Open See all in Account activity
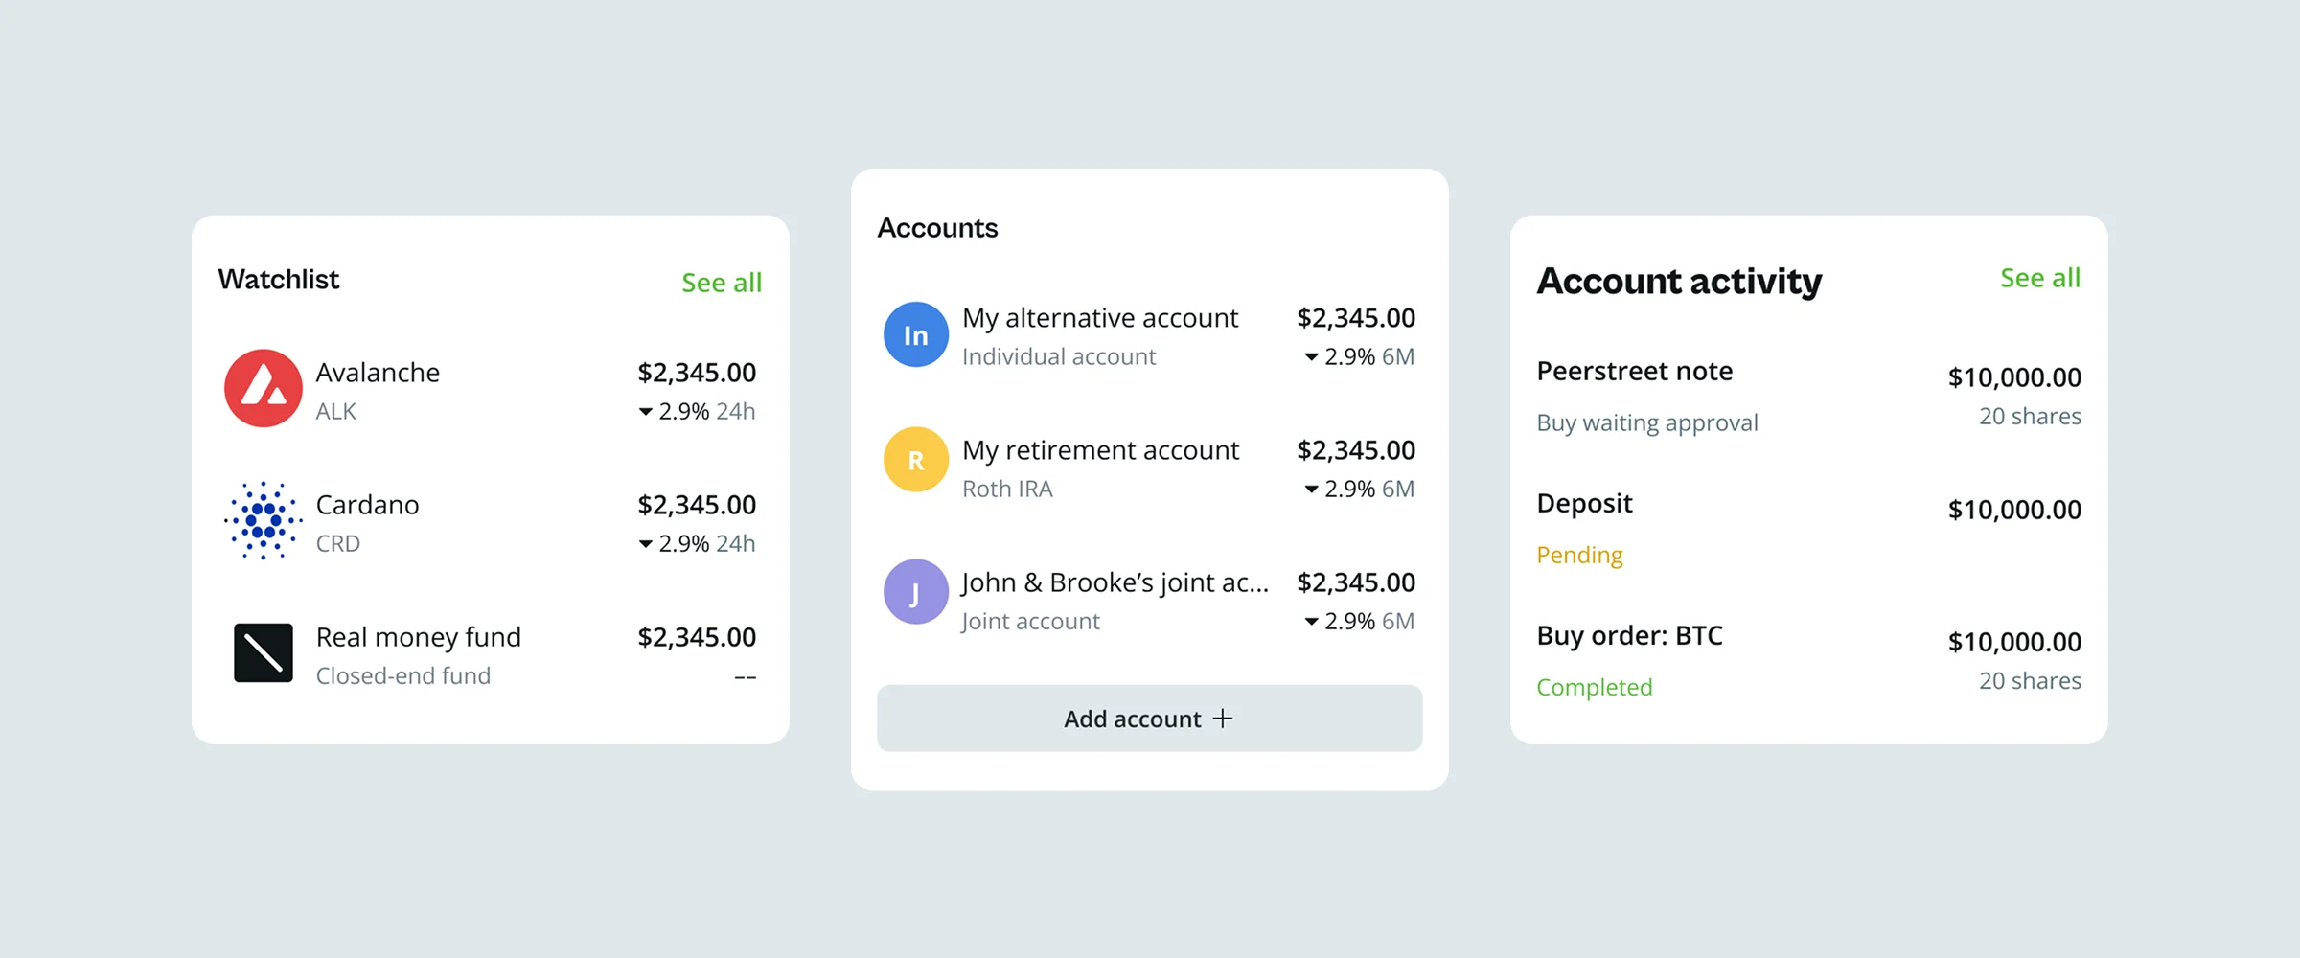The width and height of the screenshot is (2300, 958). click(2040, 278)
